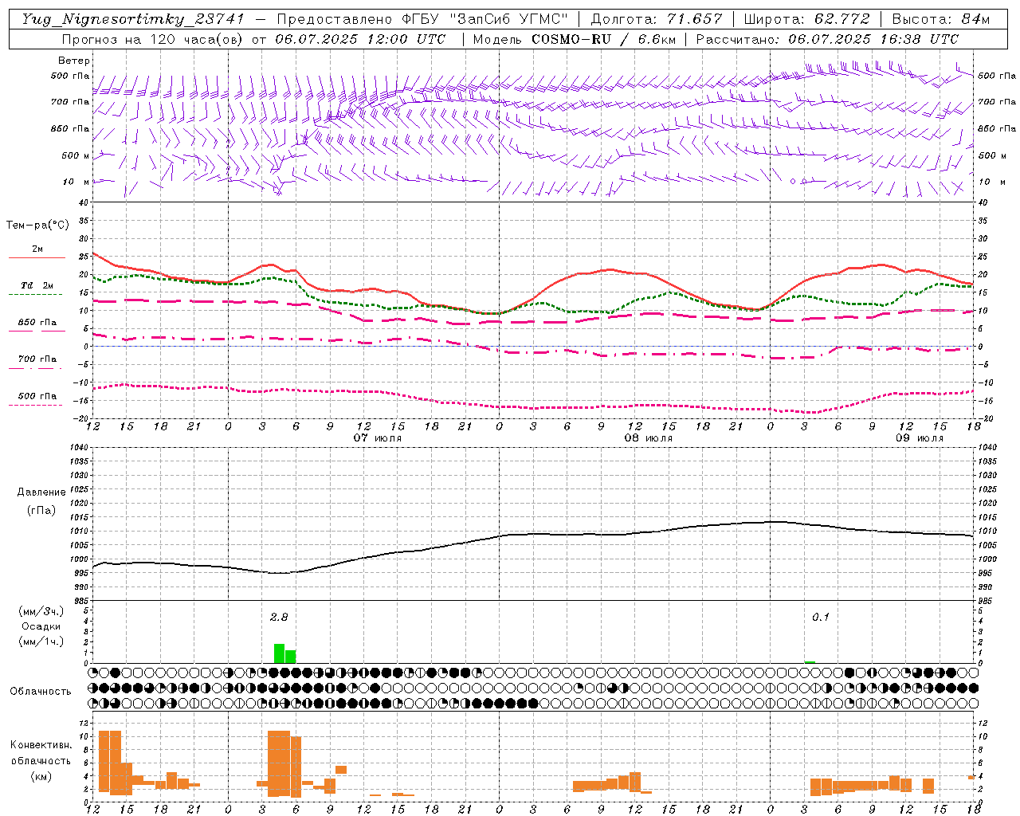Click the solid red line sample under 2м
The width and height of the screenshot is (1020, 816).
click(37, 257)
